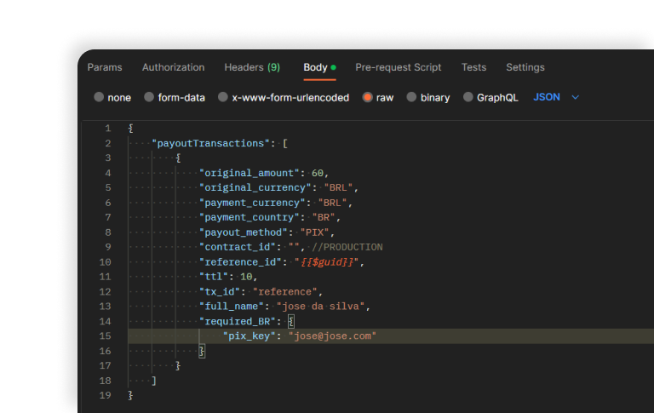This screenshot has height=413, width=654.
Task: Click line number 1 in gutter
Action: coord(108,129)
